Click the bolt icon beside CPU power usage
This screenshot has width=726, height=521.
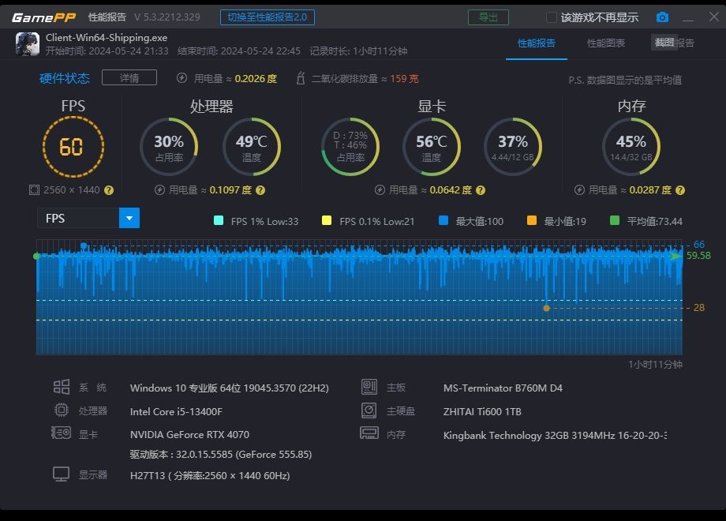pos(159,190)
